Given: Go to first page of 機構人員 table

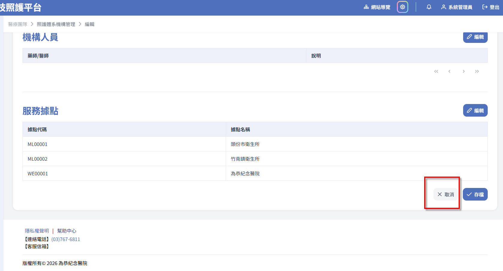Looking at the screenshot, I should point(436,71).
